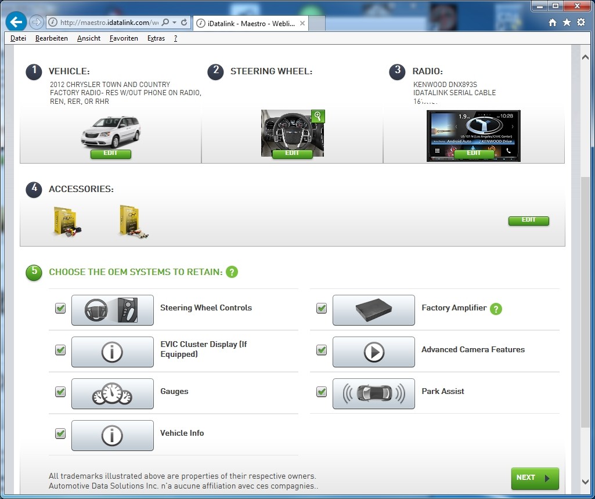
Task: Maximize the browser window
Action: 556,6
